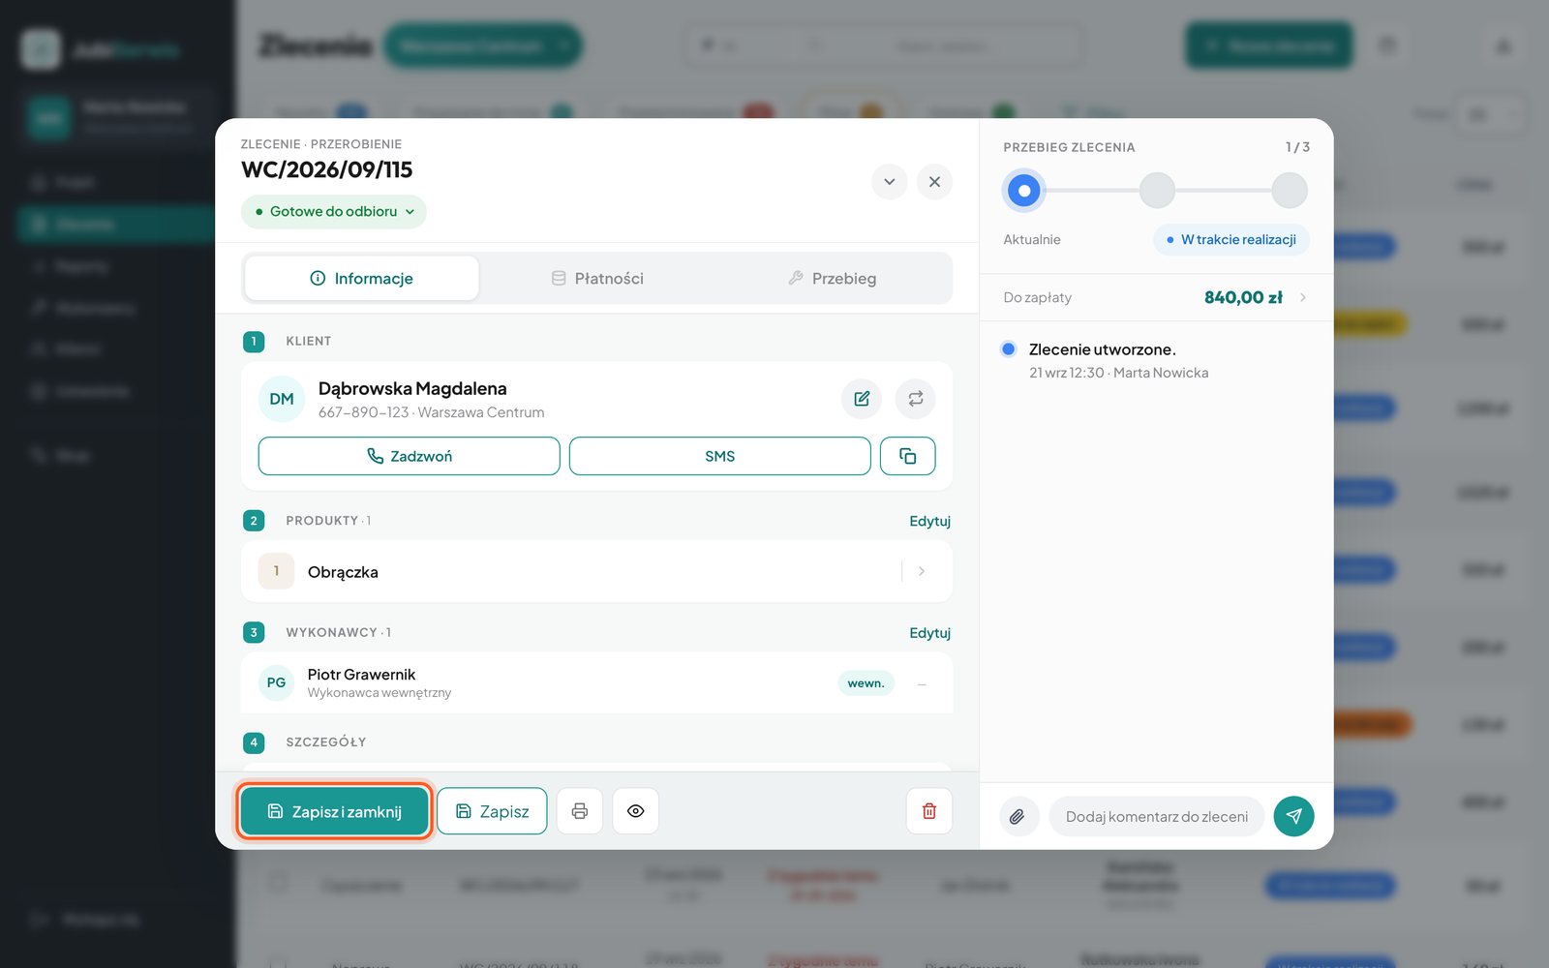Delete order with red trash icon

(929, 811)
